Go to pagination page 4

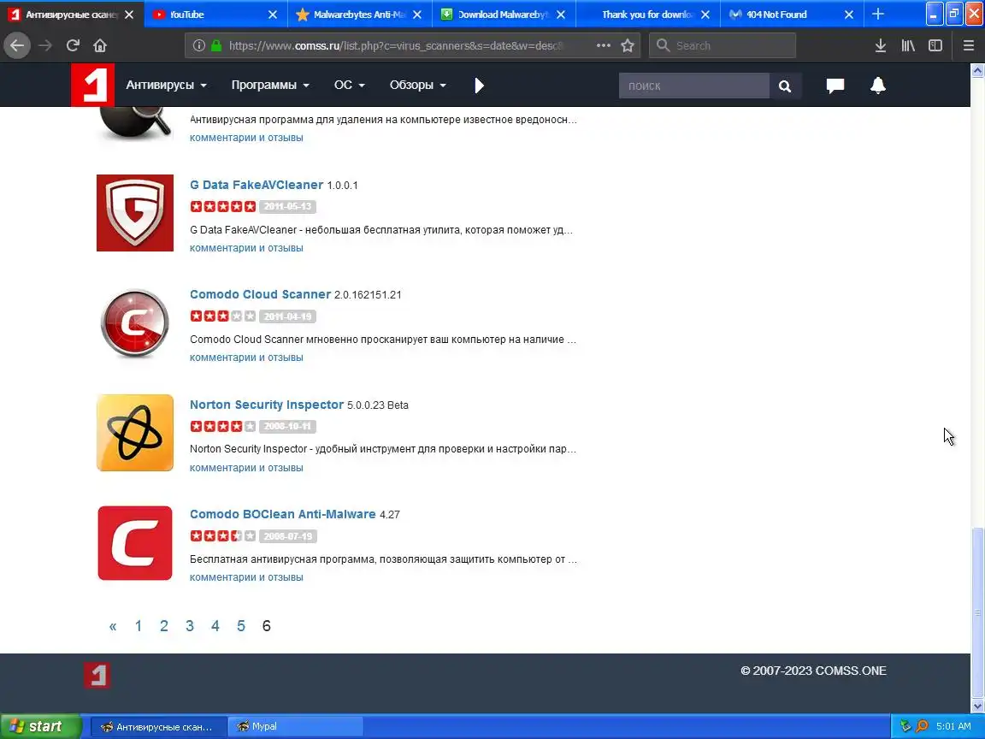tap(215, 626)
